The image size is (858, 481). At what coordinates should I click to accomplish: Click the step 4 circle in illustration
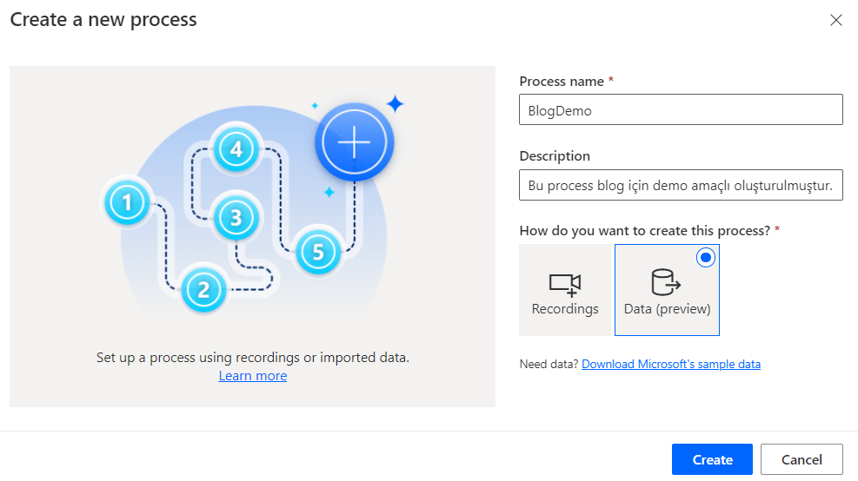tap(236, 149)
